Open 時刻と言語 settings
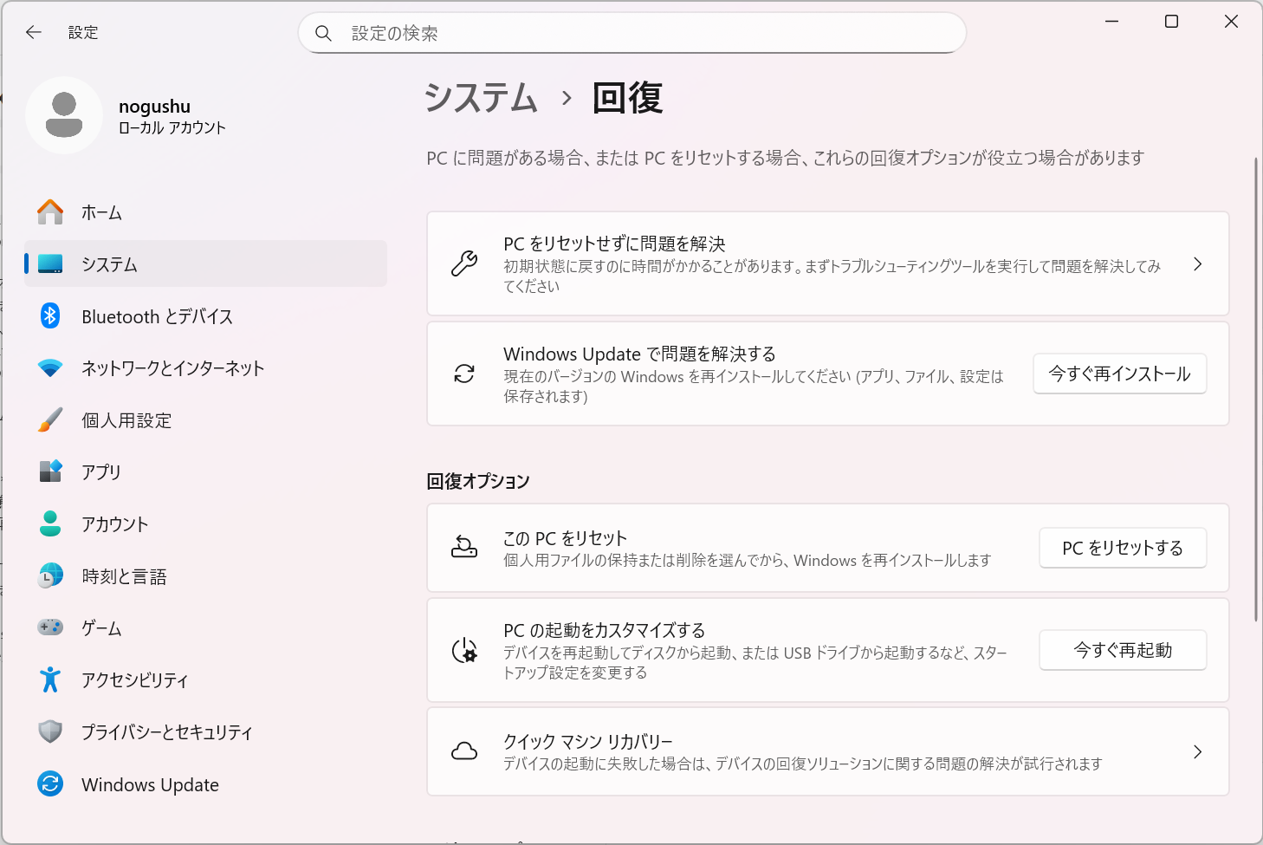 pyautogui.click(x=124, y=576)
